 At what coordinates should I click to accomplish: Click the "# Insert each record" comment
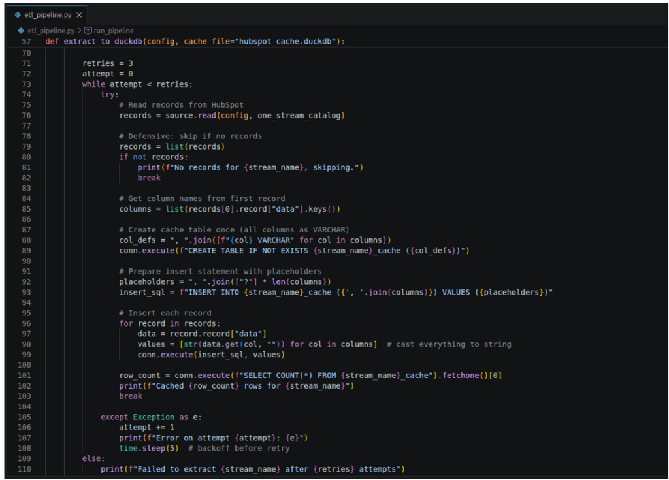coord(165,313)
